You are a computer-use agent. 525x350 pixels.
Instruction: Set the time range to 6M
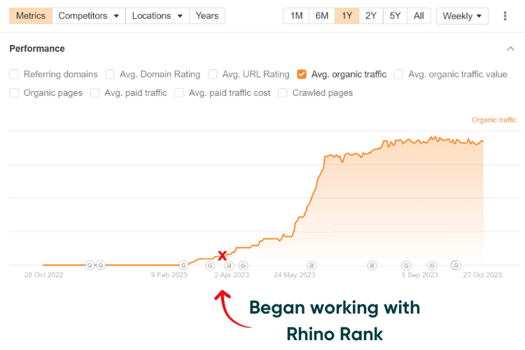pyautogui.click(x=322, y=15)
